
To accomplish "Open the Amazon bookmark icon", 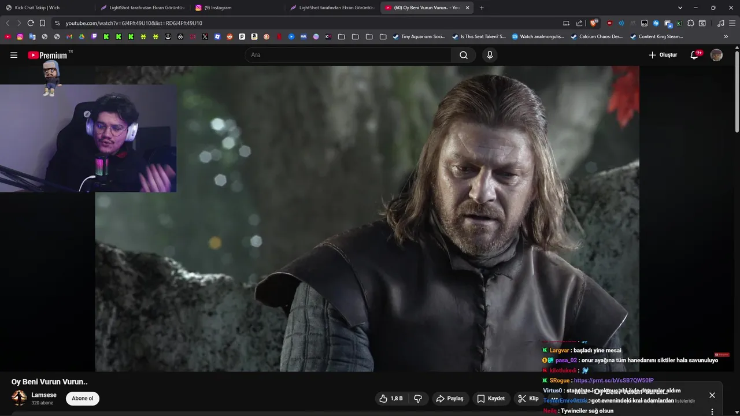I will (x=254, y=36).
